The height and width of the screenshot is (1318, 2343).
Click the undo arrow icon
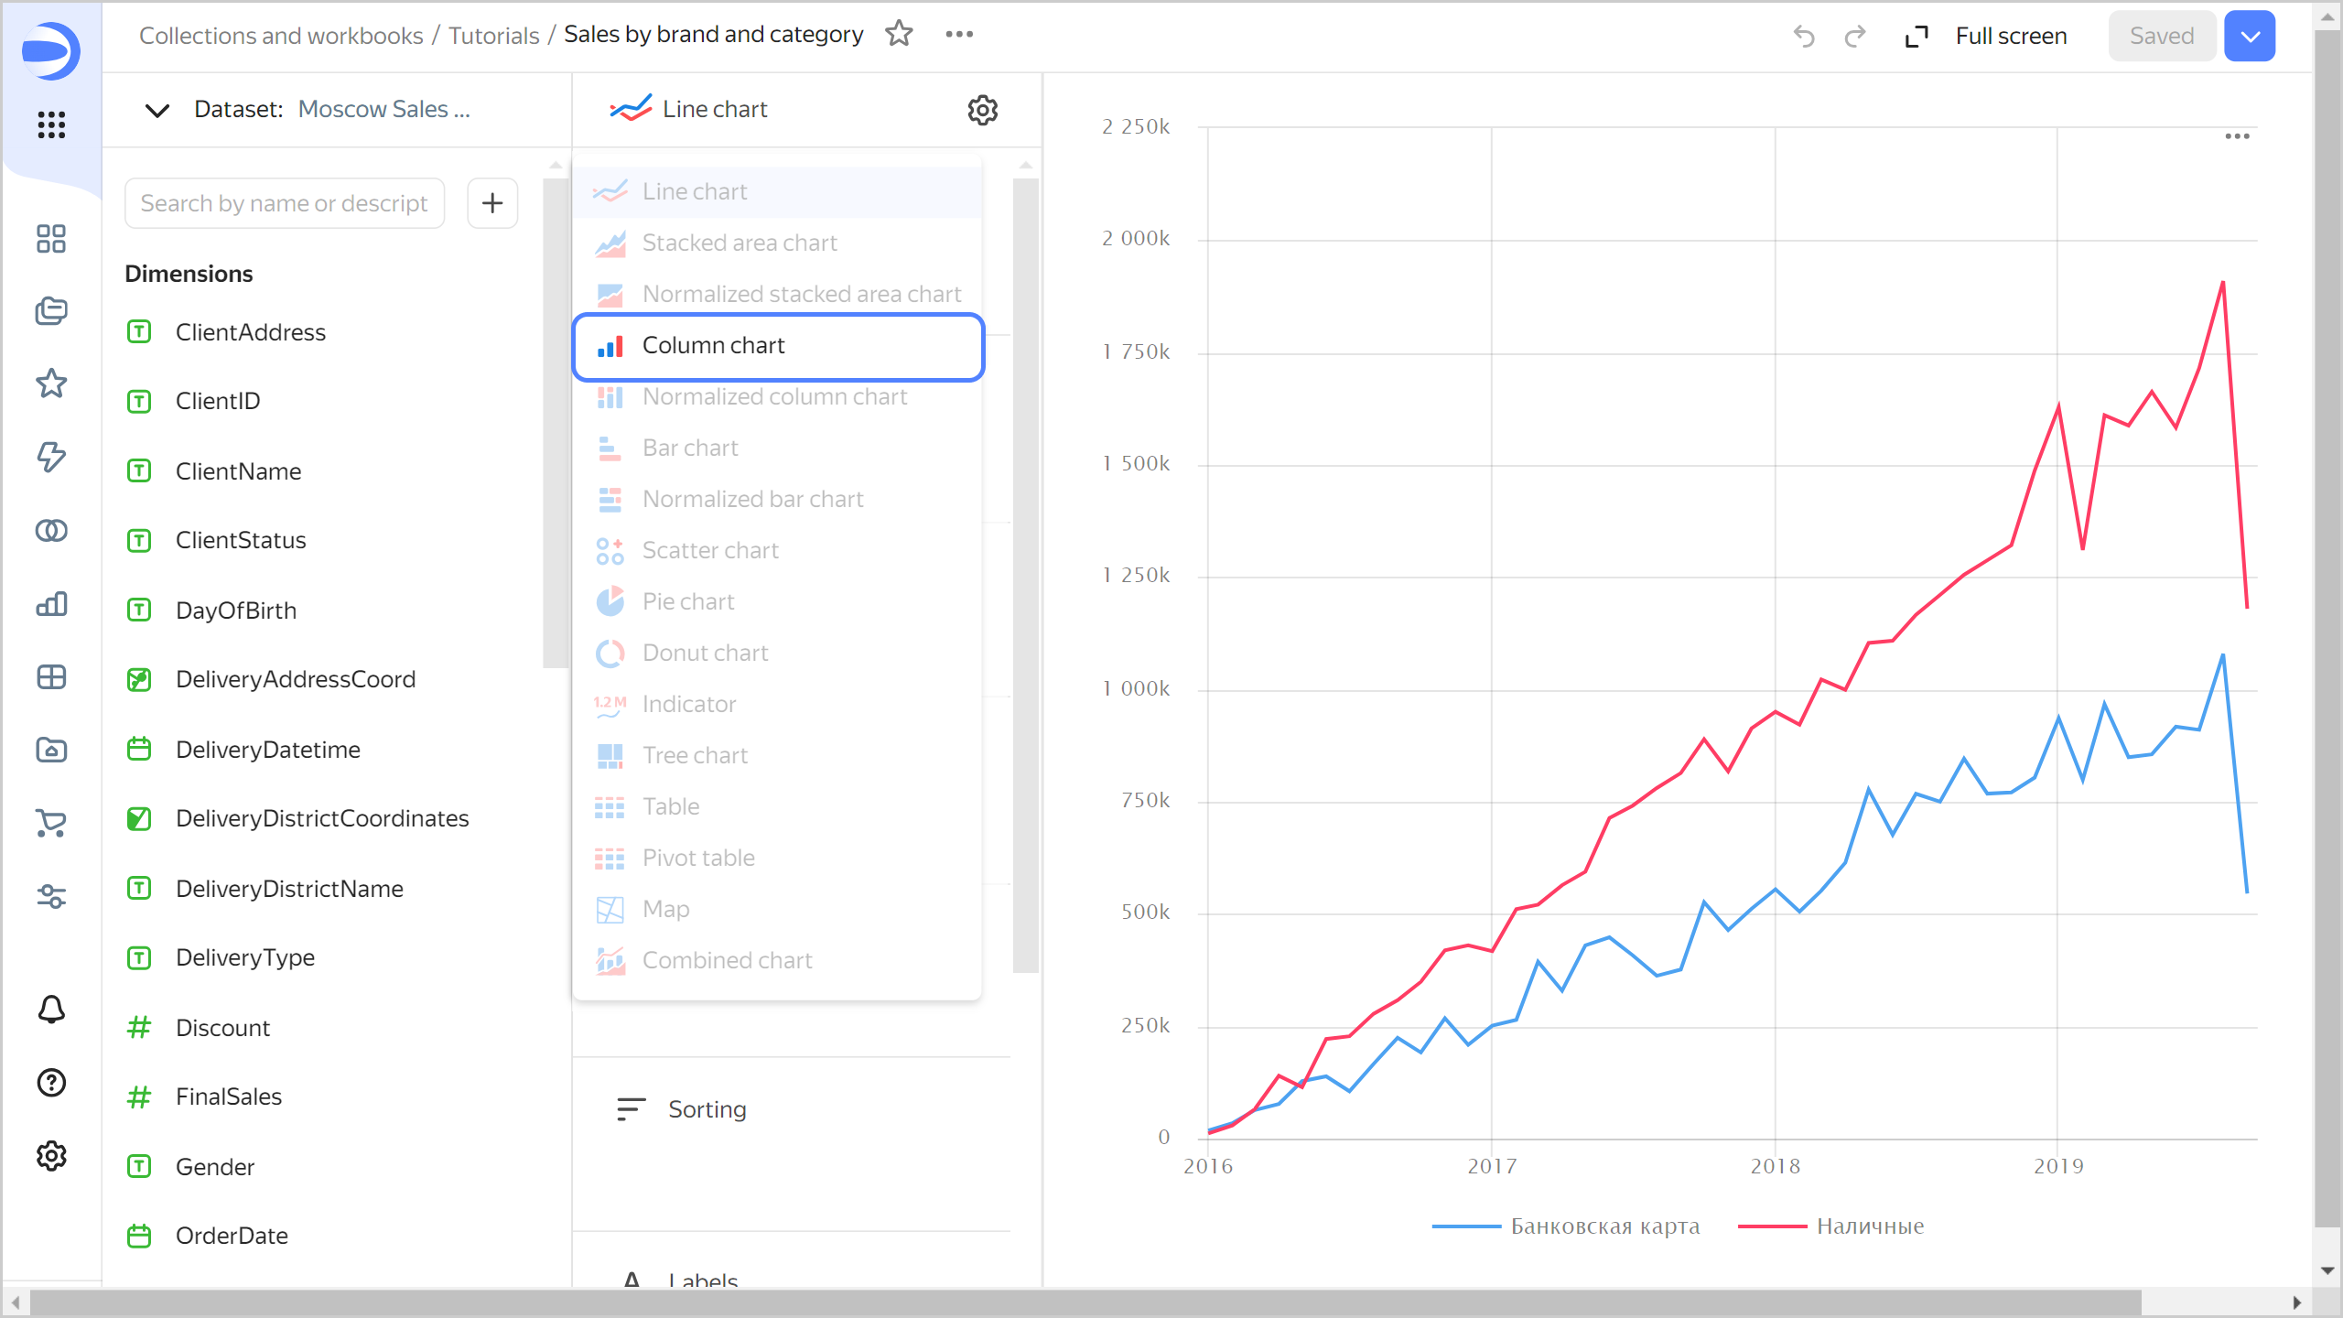pos(1803,37)
